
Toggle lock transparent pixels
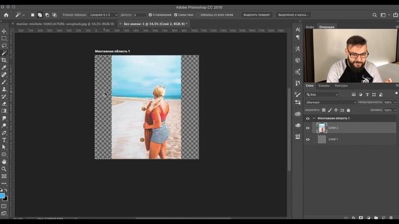pos(324,110)
